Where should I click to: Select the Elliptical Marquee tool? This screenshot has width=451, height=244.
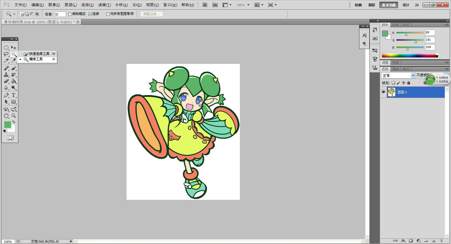pyautogui.click(x=6, y=48)
